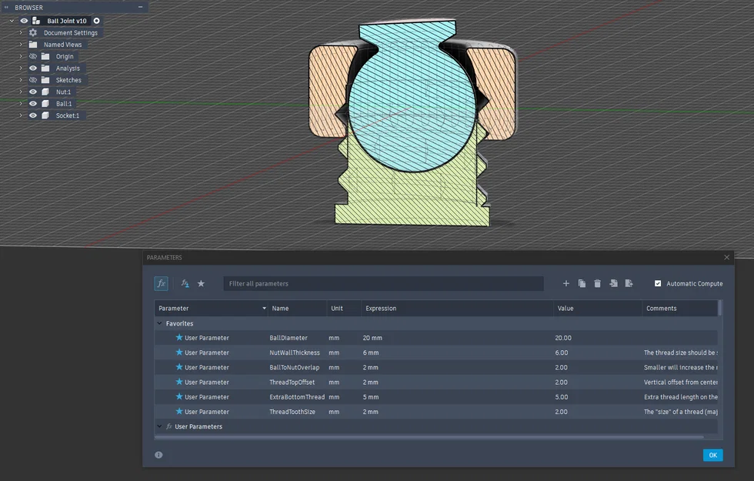Activate Ball Joint v10 radio circle
The image size is (754, 481).
coord(97,21)
